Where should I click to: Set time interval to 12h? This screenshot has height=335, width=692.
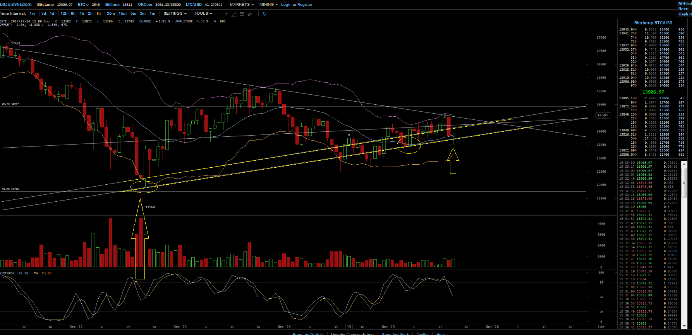click(x=64, y=14)
